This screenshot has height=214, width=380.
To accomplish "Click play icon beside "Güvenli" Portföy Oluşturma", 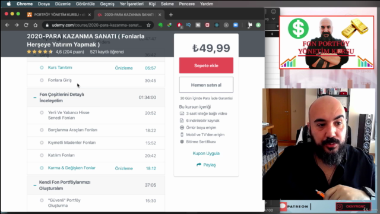I will (x=42, y=200).
